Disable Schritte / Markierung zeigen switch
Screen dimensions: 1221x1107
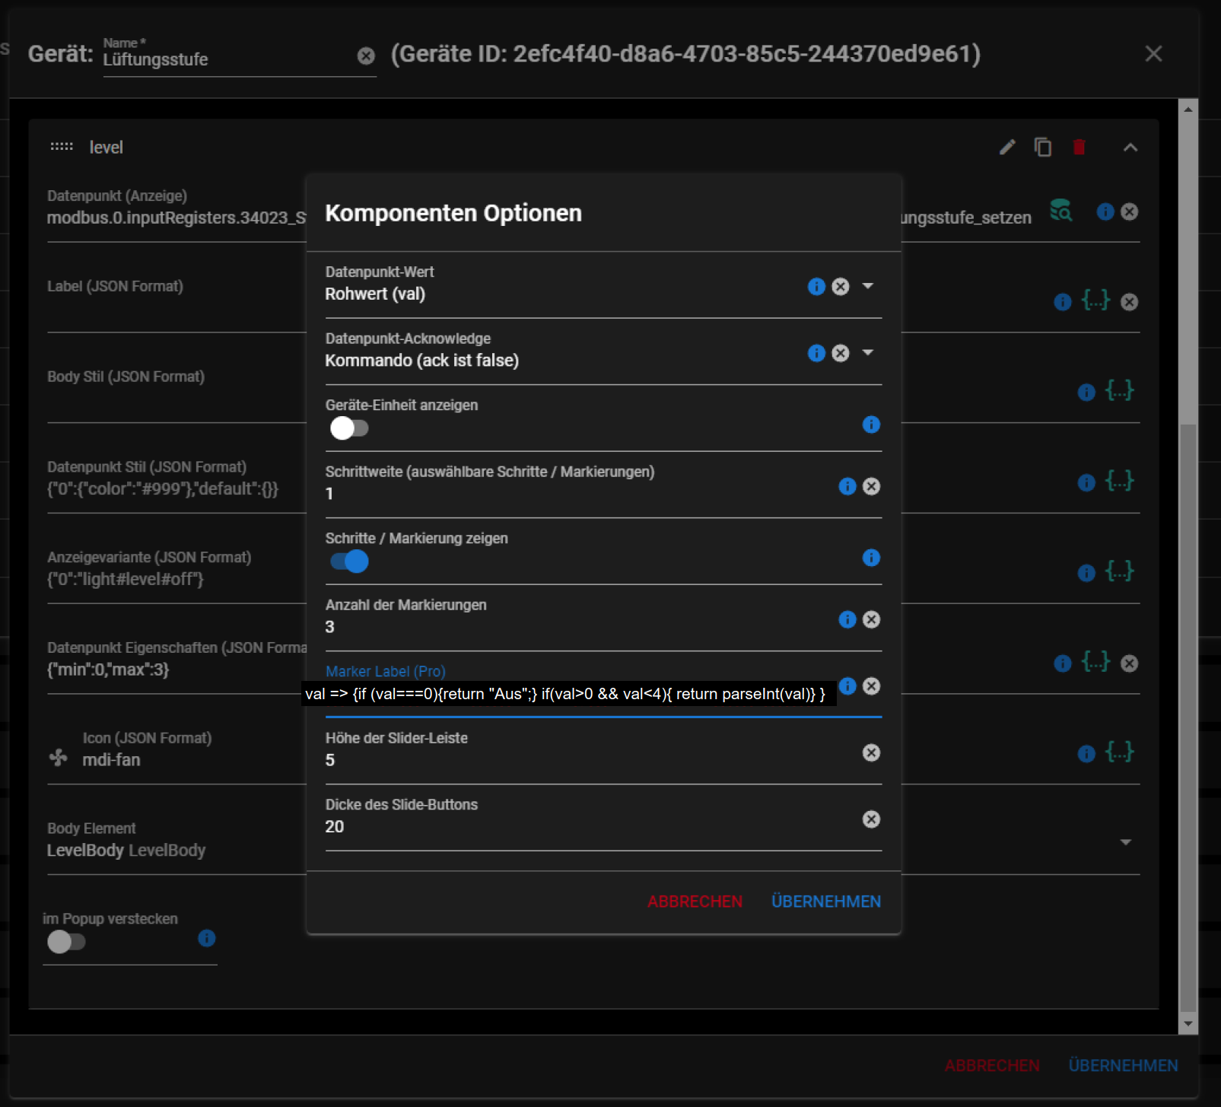349,561
